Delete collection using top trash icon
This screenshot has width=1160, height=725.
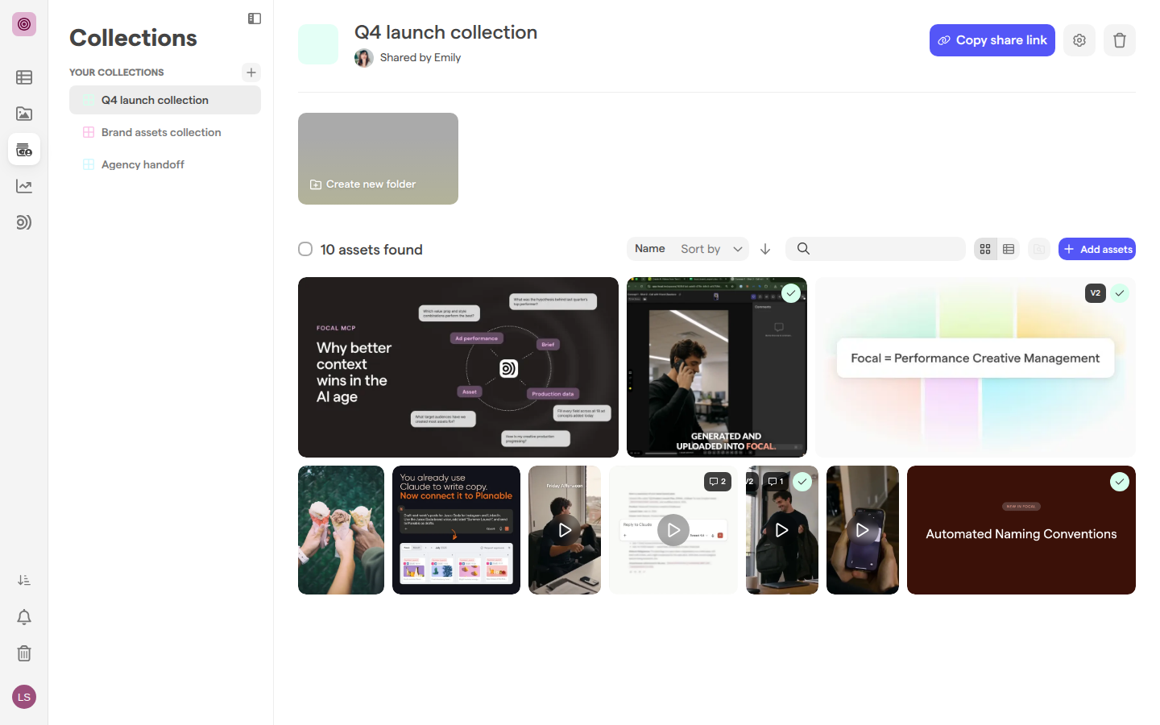[1120, 40]
